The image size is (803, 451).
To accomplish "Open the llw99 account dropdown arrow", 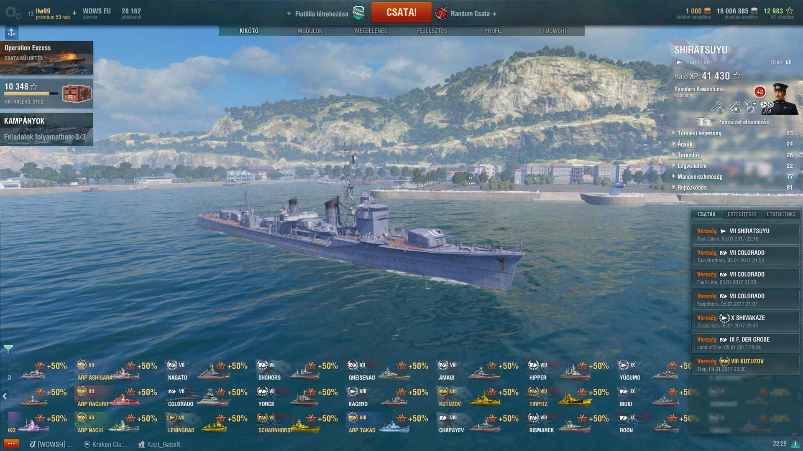I will coord(74,13).
